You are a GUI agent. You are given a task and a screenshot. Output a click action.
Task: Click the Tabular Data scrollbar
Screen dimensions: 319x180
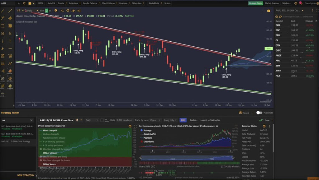273,138
